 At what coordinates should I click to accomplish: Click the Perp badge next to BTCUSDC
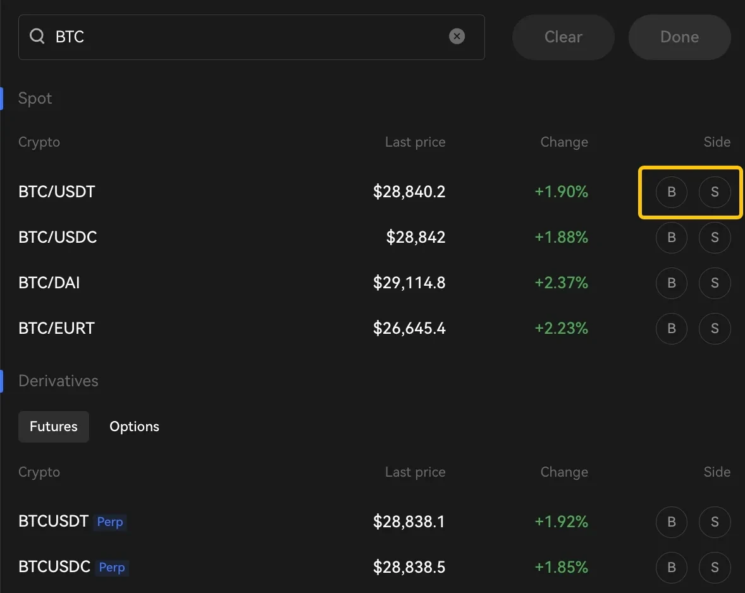pos(112,567)
